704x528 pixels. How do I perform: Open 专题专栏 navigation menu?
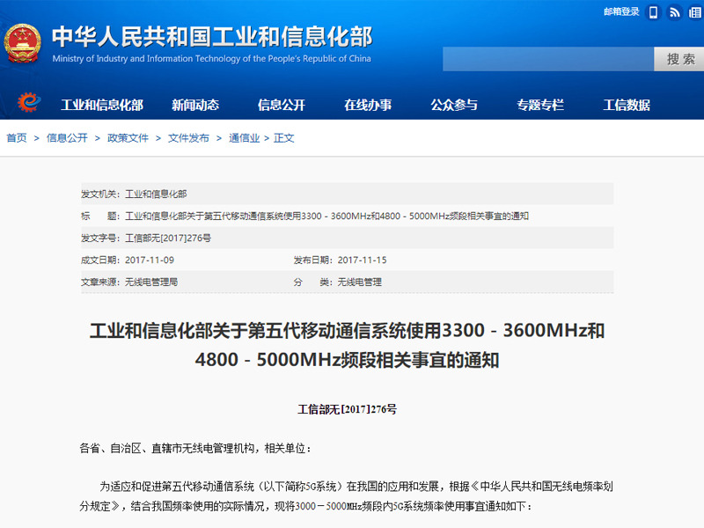[540, 105]
